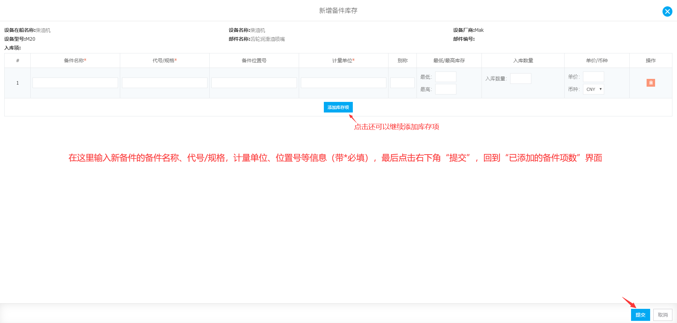The height and width of the screenshot is (323, 677).
Task: Click the 新增备件库存 dialog title
Action: [338, 11]
